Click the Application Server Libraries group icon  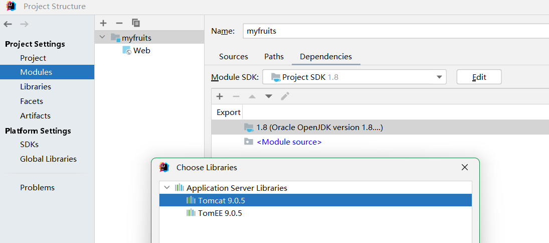179,188
